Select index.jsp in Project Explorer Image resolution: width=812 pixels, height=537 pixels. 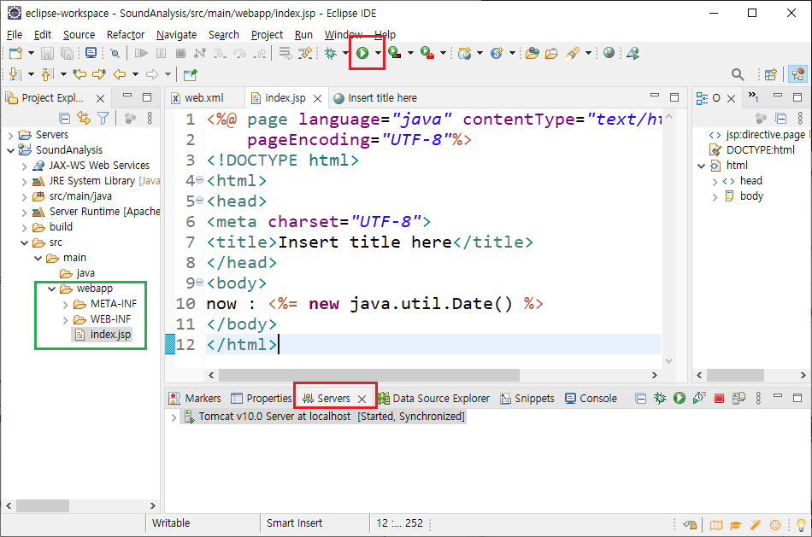pos(110,335)
